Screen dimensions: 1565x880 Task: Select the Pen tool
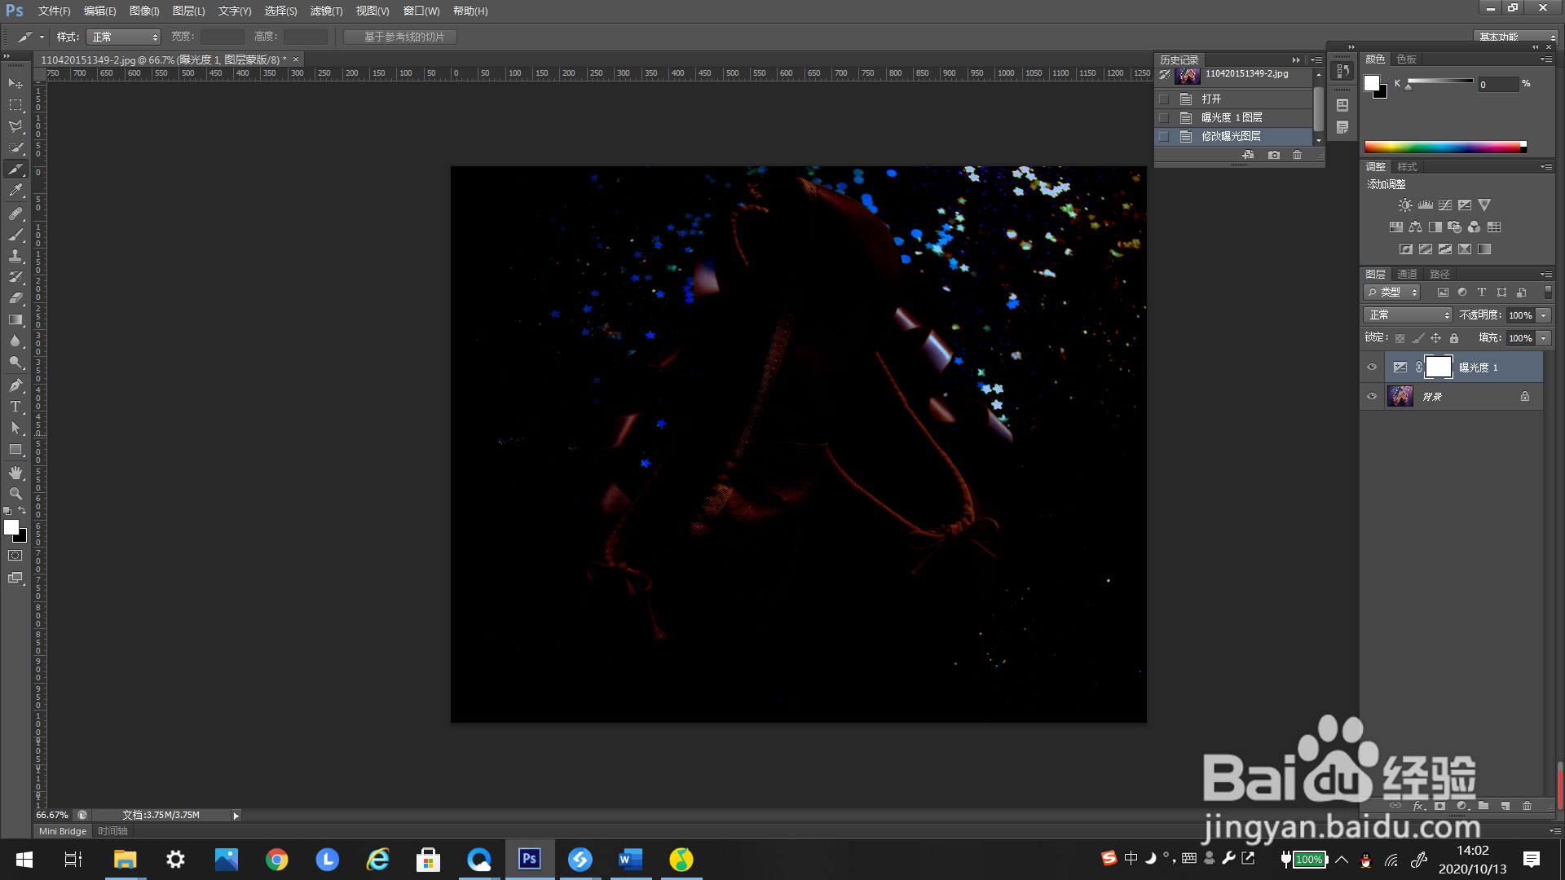(x=15, y=385)
